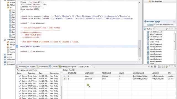Viewport: 177px width, 99px height.
Task: Select the Failed select history entry
Action: [x=38, y=98]
